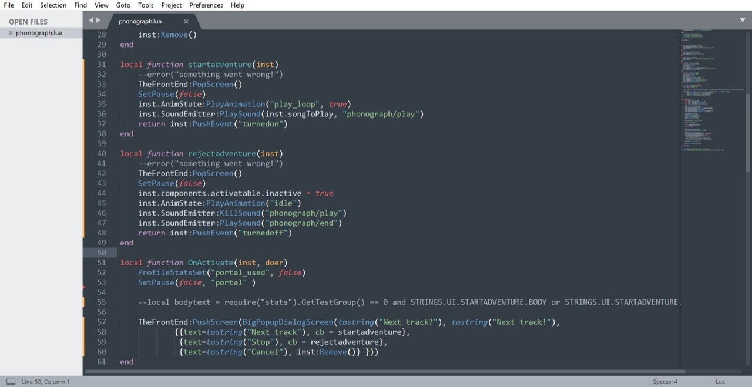Change indentation via Spaces: 4
The width and height of the screenshot is (752, 387).
664,382
